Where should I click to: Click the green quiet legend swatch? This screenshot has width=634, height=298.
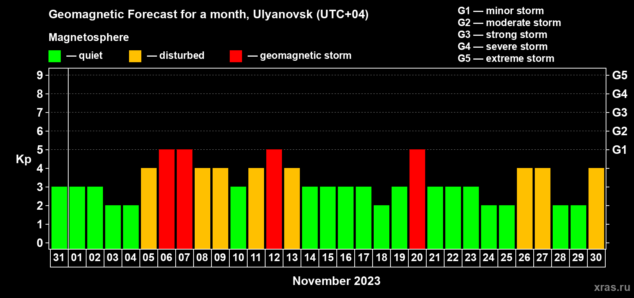[x=54, y=56]
